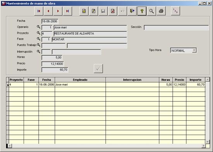213x152 pixels.
Task: Open Interrupción lookup magnifier
Action: click(38, 51)
